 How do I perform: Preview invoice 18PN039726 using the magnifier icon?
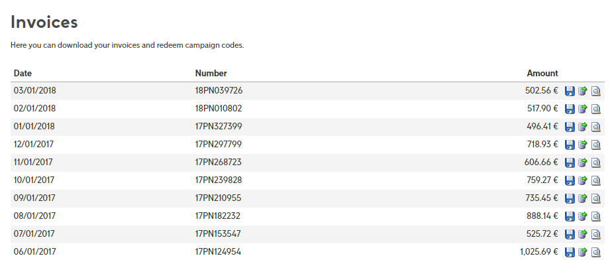(596, 91)
